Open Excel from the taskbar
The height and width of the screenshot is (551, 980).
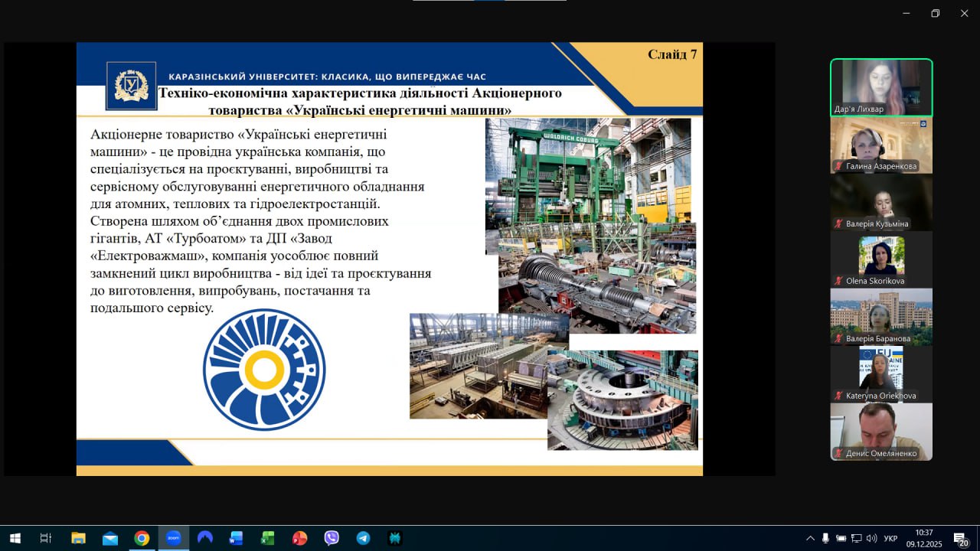[x=267, y=538]
